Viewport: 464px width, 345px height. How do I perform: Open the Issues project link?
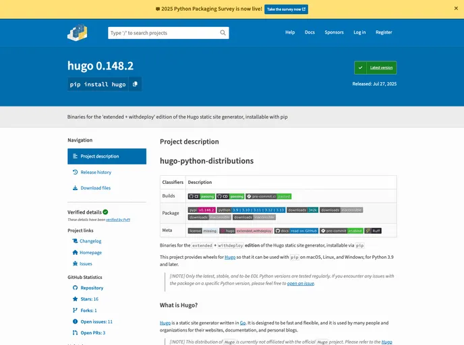(x=86, y=263)
